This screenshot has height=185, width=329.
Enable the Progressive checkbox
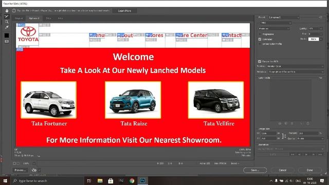point(260,34)
